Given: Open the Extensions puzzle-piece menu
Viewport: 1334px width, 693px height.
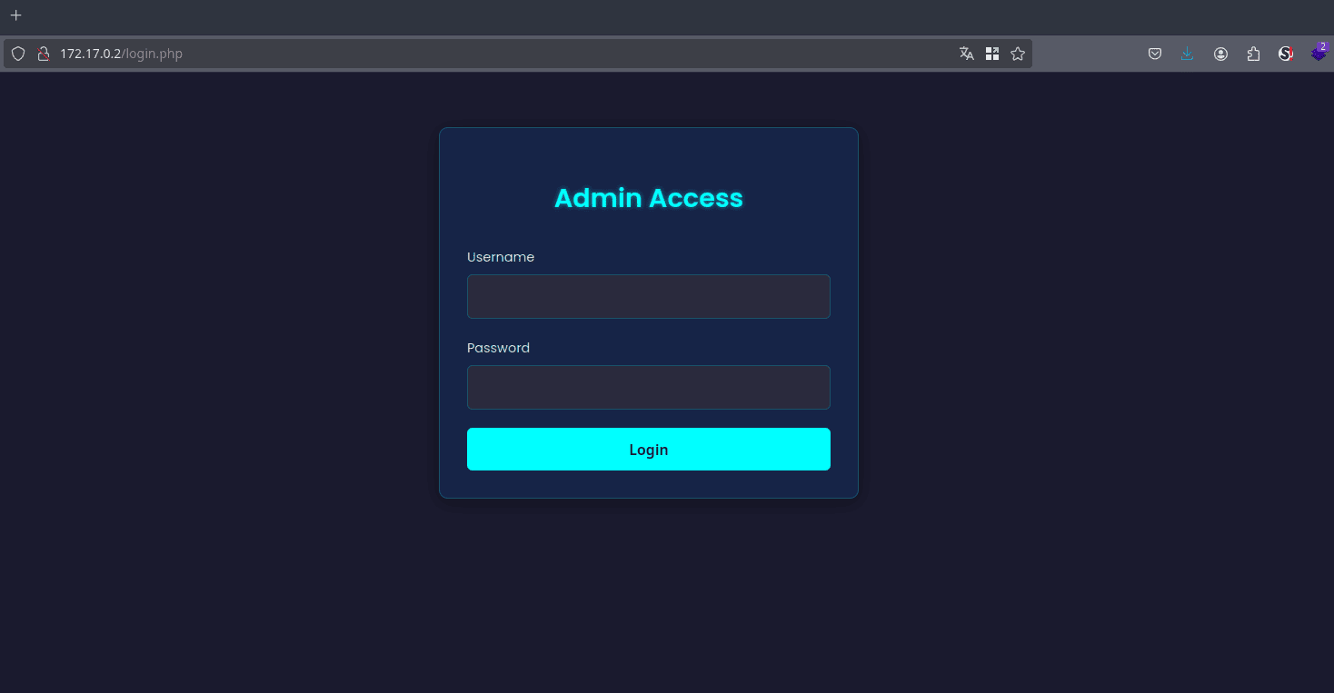Looking at the screenshot, I should [1253, 54].
